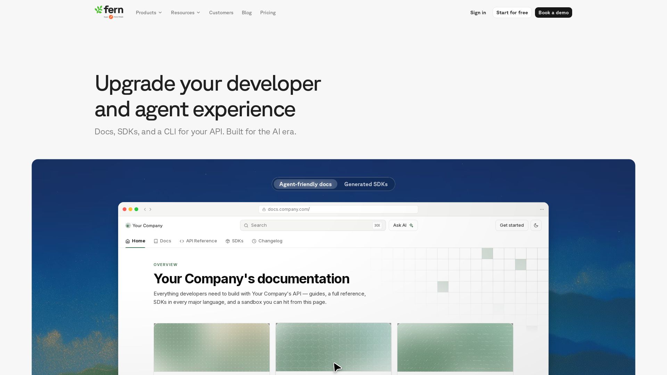The height and width of the screenshot is (375, 667).
Task: Click the book icon beside Docs
Action: point(156,241)
